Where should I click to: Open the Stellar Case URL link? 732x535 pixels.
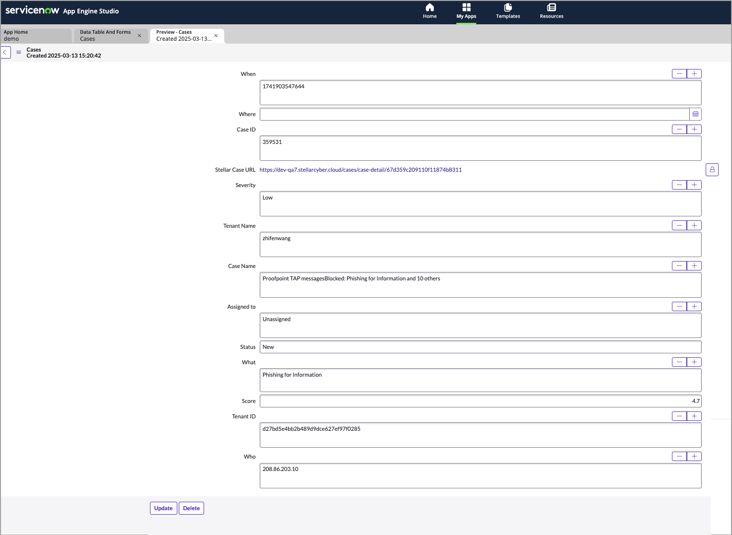[361, 170]
